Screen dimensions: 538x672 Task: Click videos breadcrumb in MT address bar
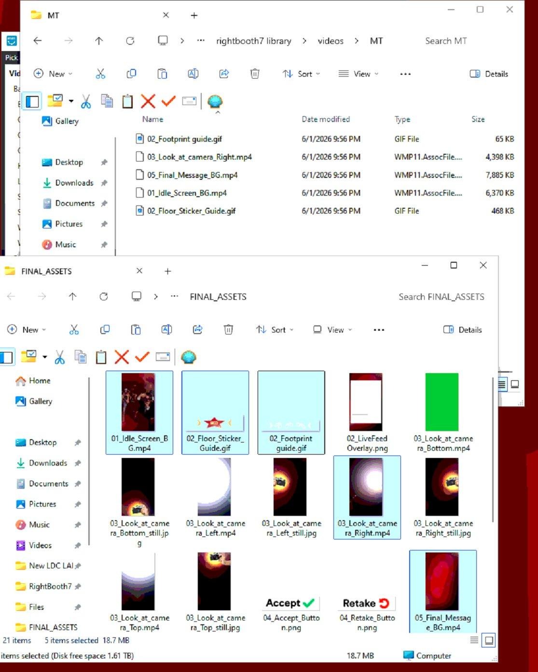(x=331, y=41)
